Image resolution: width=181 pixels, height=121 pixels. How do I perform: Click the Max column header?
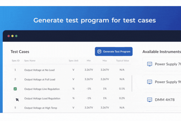(x=105, y=60)
